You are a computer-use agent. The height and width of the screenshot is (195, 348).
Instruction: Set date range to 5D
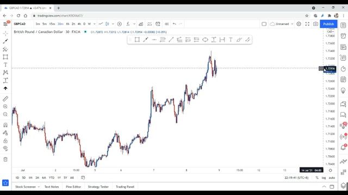[24, 178]
